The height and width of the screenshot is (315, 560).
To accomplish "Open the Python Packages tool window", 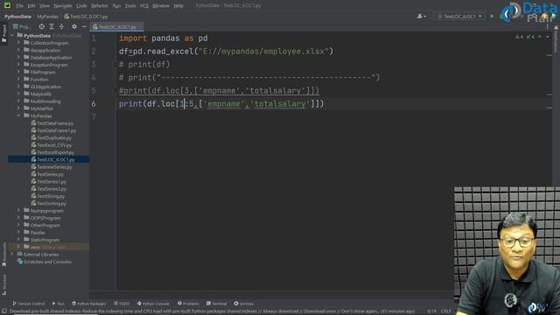I will point(88,304).
